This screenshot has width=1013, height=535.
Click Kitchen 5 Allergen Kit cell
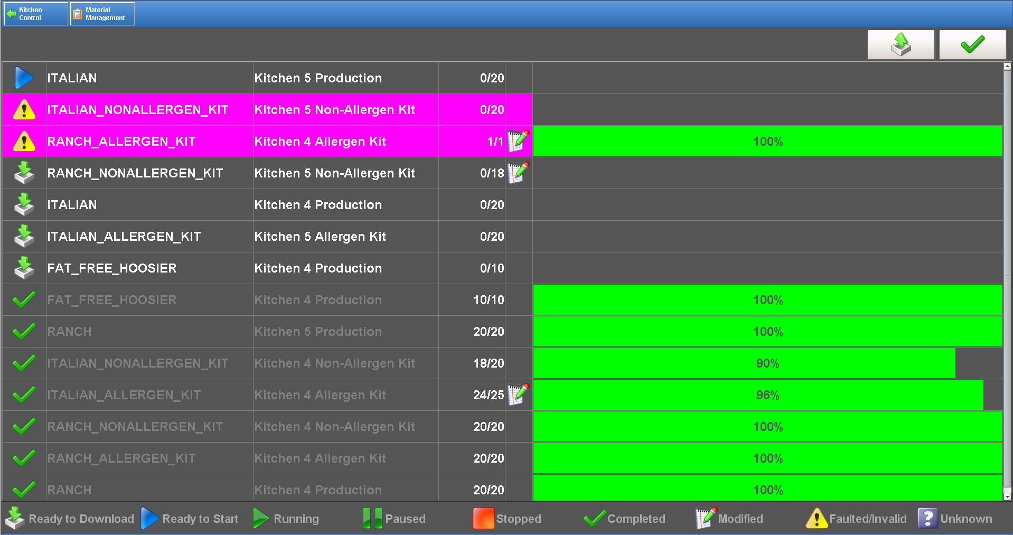345,237
